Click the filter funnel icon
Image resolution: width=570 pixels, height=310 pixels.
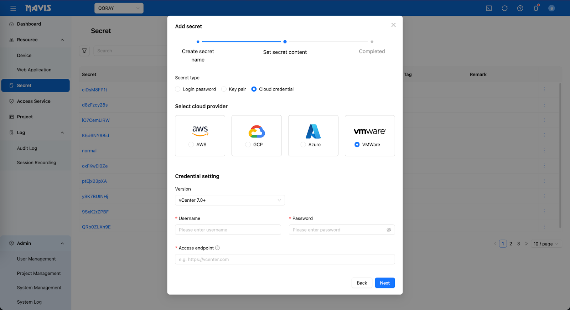tap(84, 51)
